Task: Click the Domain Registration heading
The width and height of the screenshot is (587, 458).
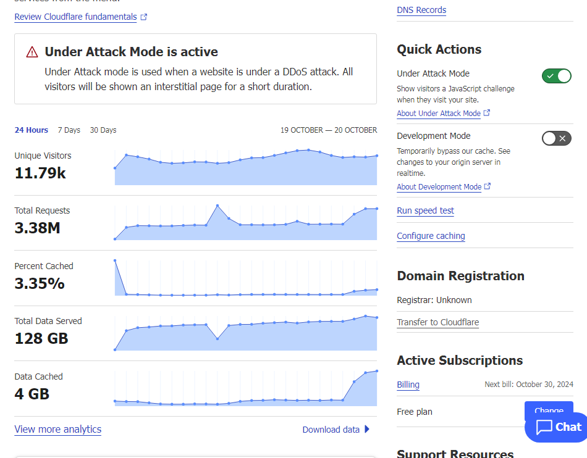Action: (460, 276)
